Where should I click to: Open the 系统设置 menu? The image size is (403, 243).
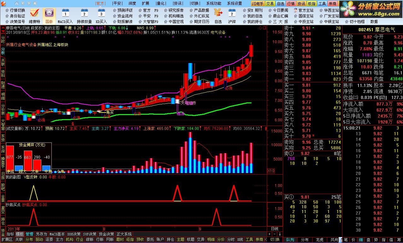click(x=234, y=3)
